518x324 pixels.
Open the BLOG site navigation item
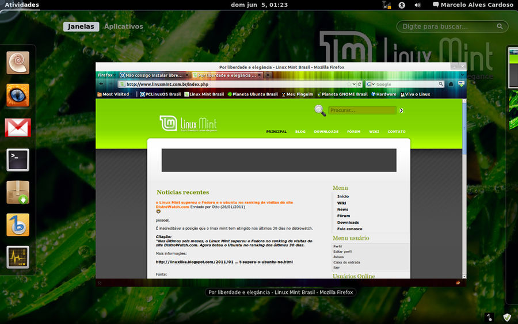click(x=300, y=131)
